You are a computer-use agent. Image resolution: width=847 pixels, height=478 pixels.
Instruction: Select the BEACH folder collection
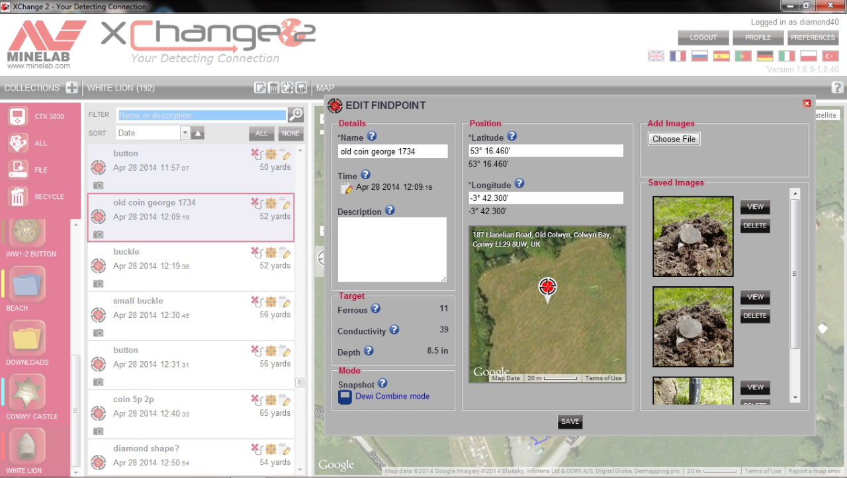(28, 284)
